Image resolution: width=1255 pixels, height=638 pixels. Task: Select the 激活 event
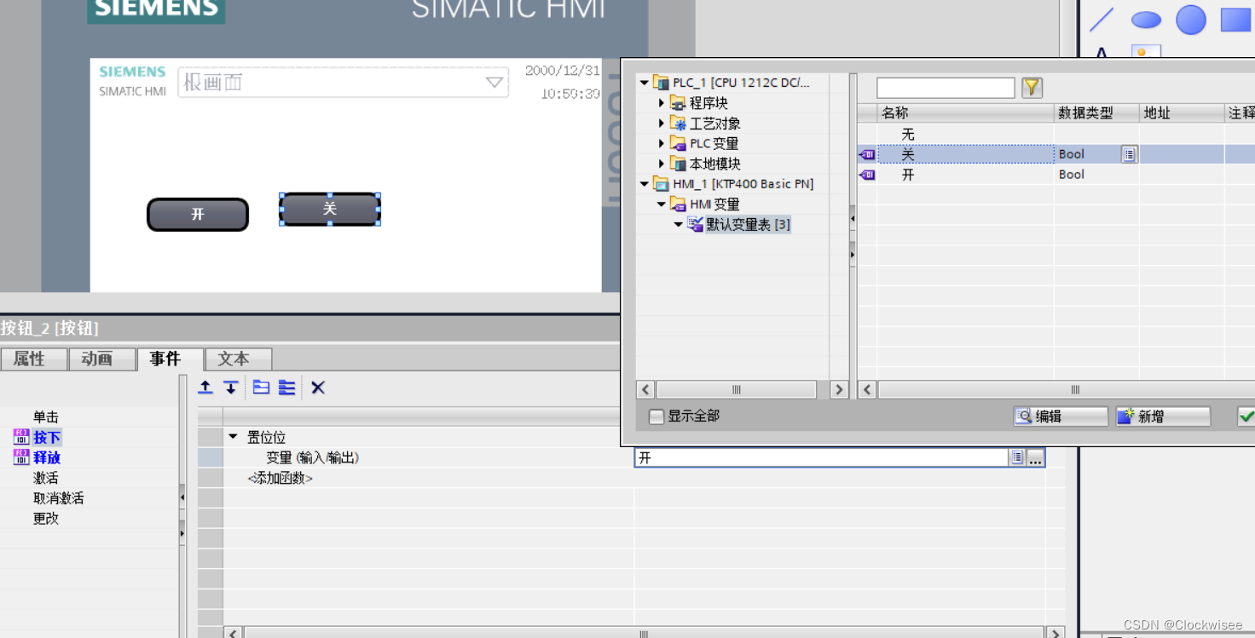coord(46,479)
